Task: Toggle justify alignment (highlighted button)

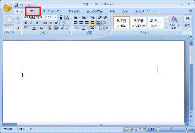Action: pyautogui.click(x=93, y=23)
